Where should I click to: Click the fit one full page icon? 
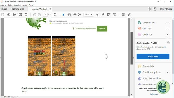click(103, 14)
